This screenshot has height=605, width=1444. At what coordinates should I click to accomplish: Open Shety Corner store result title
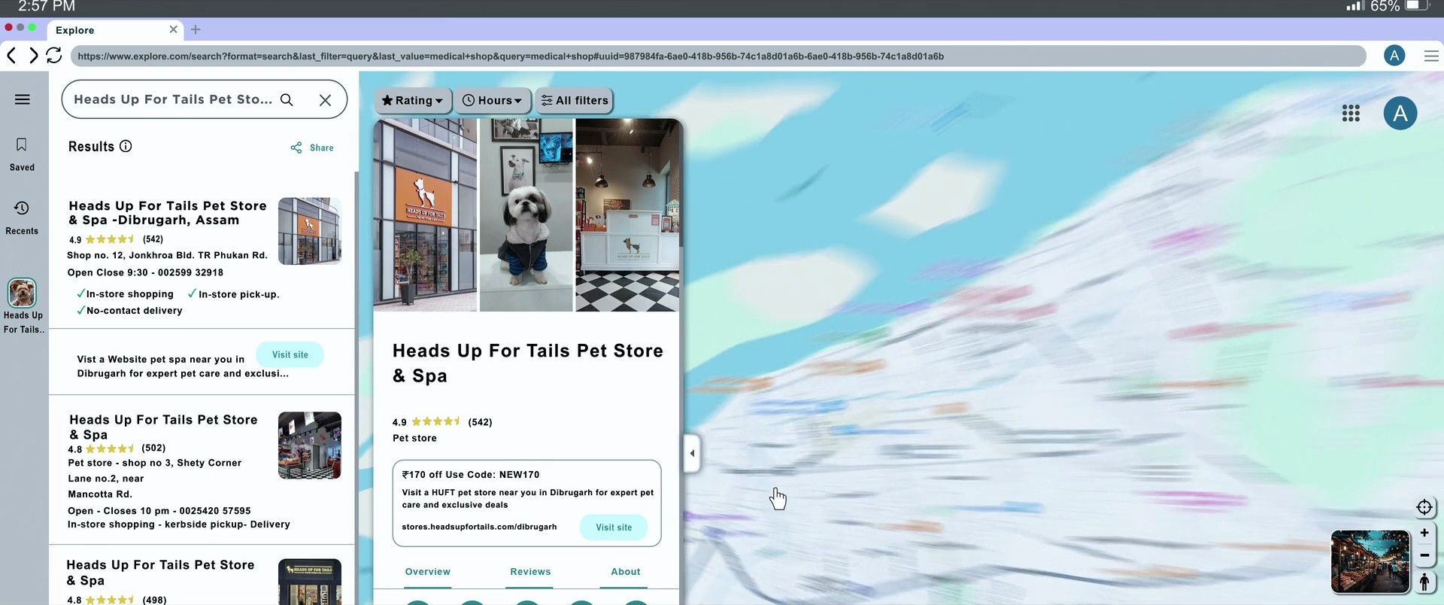(x=163, y=427)
